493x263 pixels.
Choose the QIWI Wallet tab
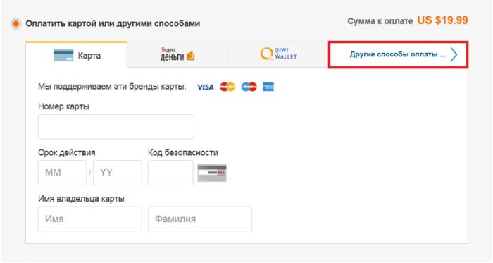click(278, 54)
